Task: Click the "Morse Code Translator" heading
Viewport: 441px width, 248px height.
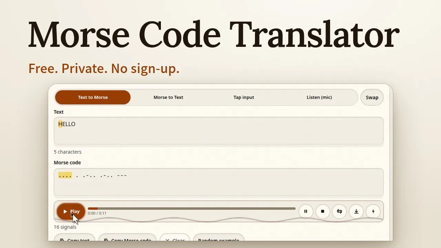Action: pyautogui.click(x=214, y=34)
